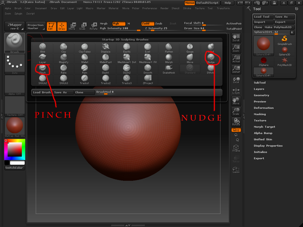Open the Document menu

tap(41, 8)
